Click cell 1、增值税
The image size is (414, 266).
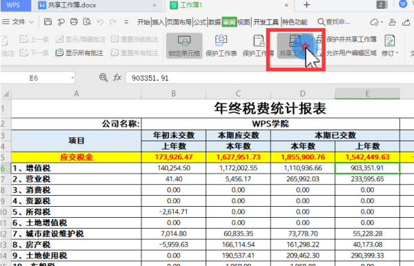click(77, 168)
